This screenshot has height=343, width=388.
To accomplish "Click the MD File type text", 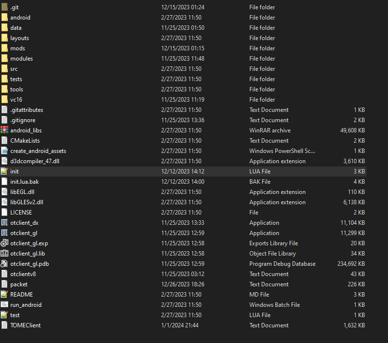I will [259, 295].
